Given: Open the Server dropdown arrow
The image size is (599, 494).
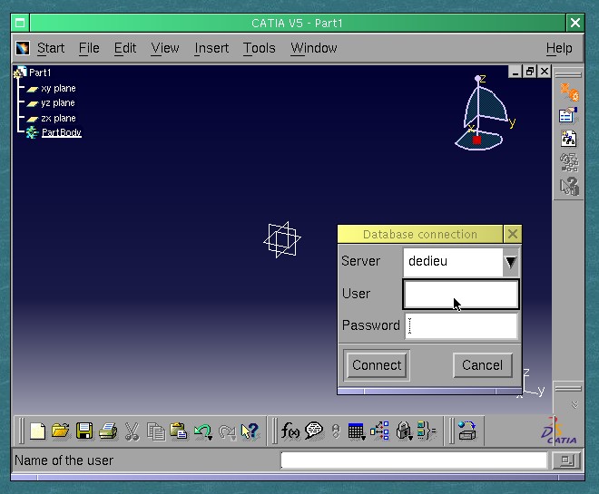Looking at the screenshot, I should tap(511, 262).
